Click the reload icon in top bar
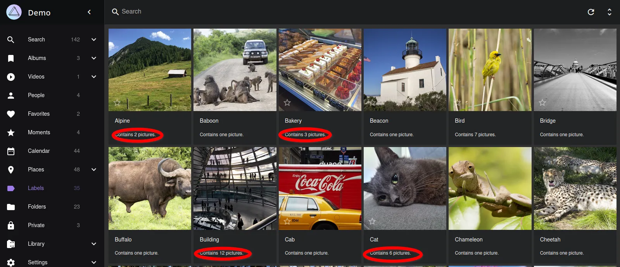 [591, 12]
